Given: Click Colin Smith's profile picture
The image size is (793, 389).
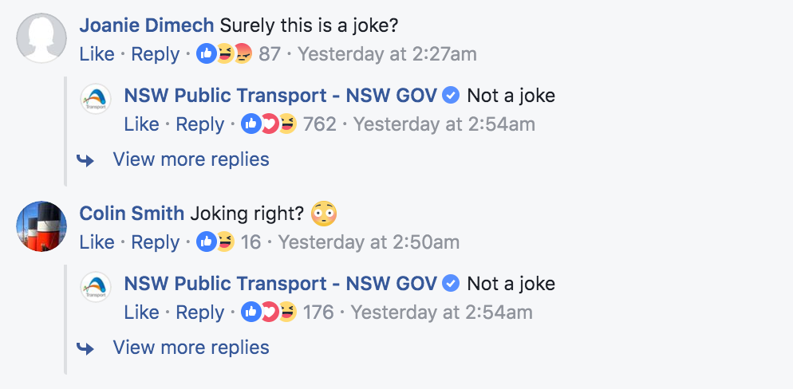Looking at the screenshot, I should click(41, 226).
